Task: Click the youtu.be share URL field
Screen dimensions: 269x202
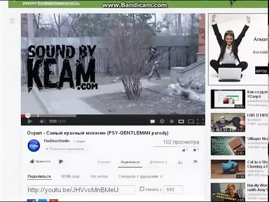Action: click(x=81, y=190)
